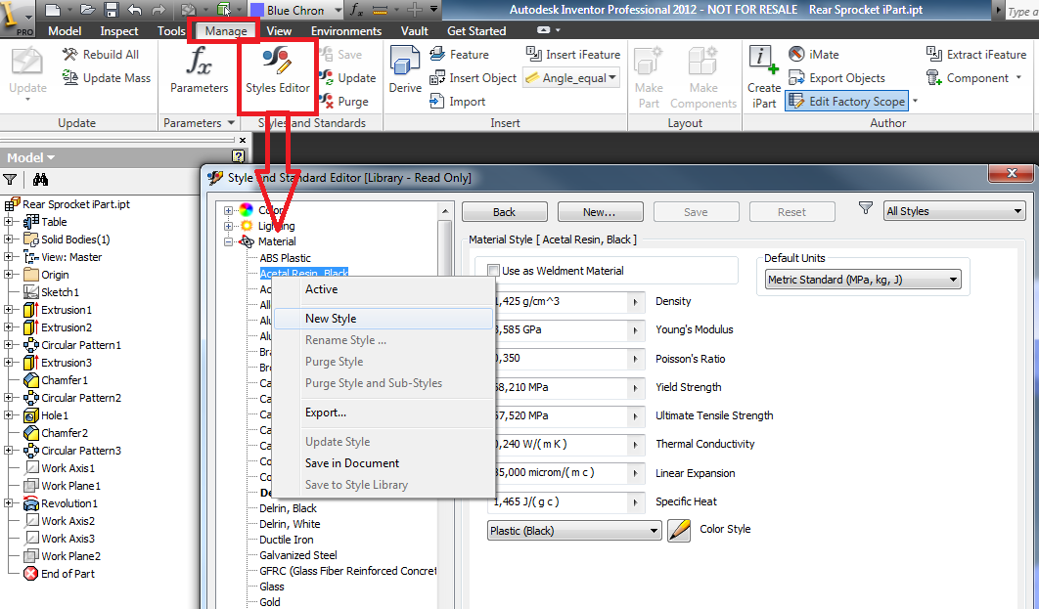Screen dimensions: 1039x609
Task: Enable the Use as Weldment Material checkbox
Action: (492, 270)
